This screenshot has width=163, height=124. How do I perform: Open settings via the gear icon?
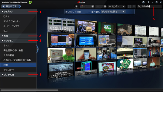[143, 2]
